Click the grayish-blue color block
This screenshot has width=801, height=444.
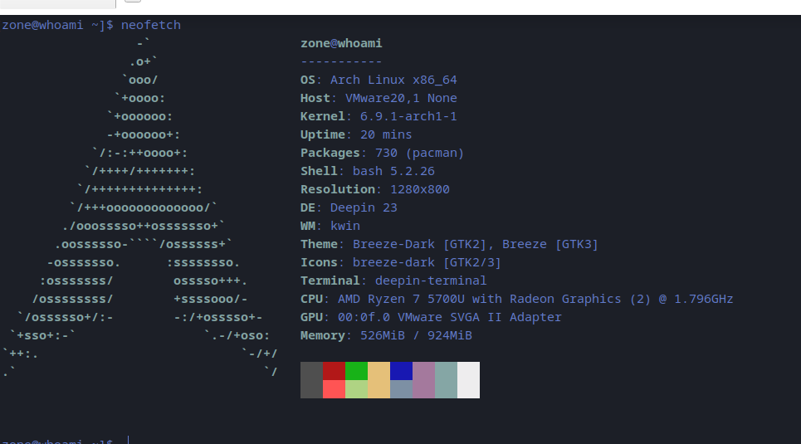click(402, 389)
